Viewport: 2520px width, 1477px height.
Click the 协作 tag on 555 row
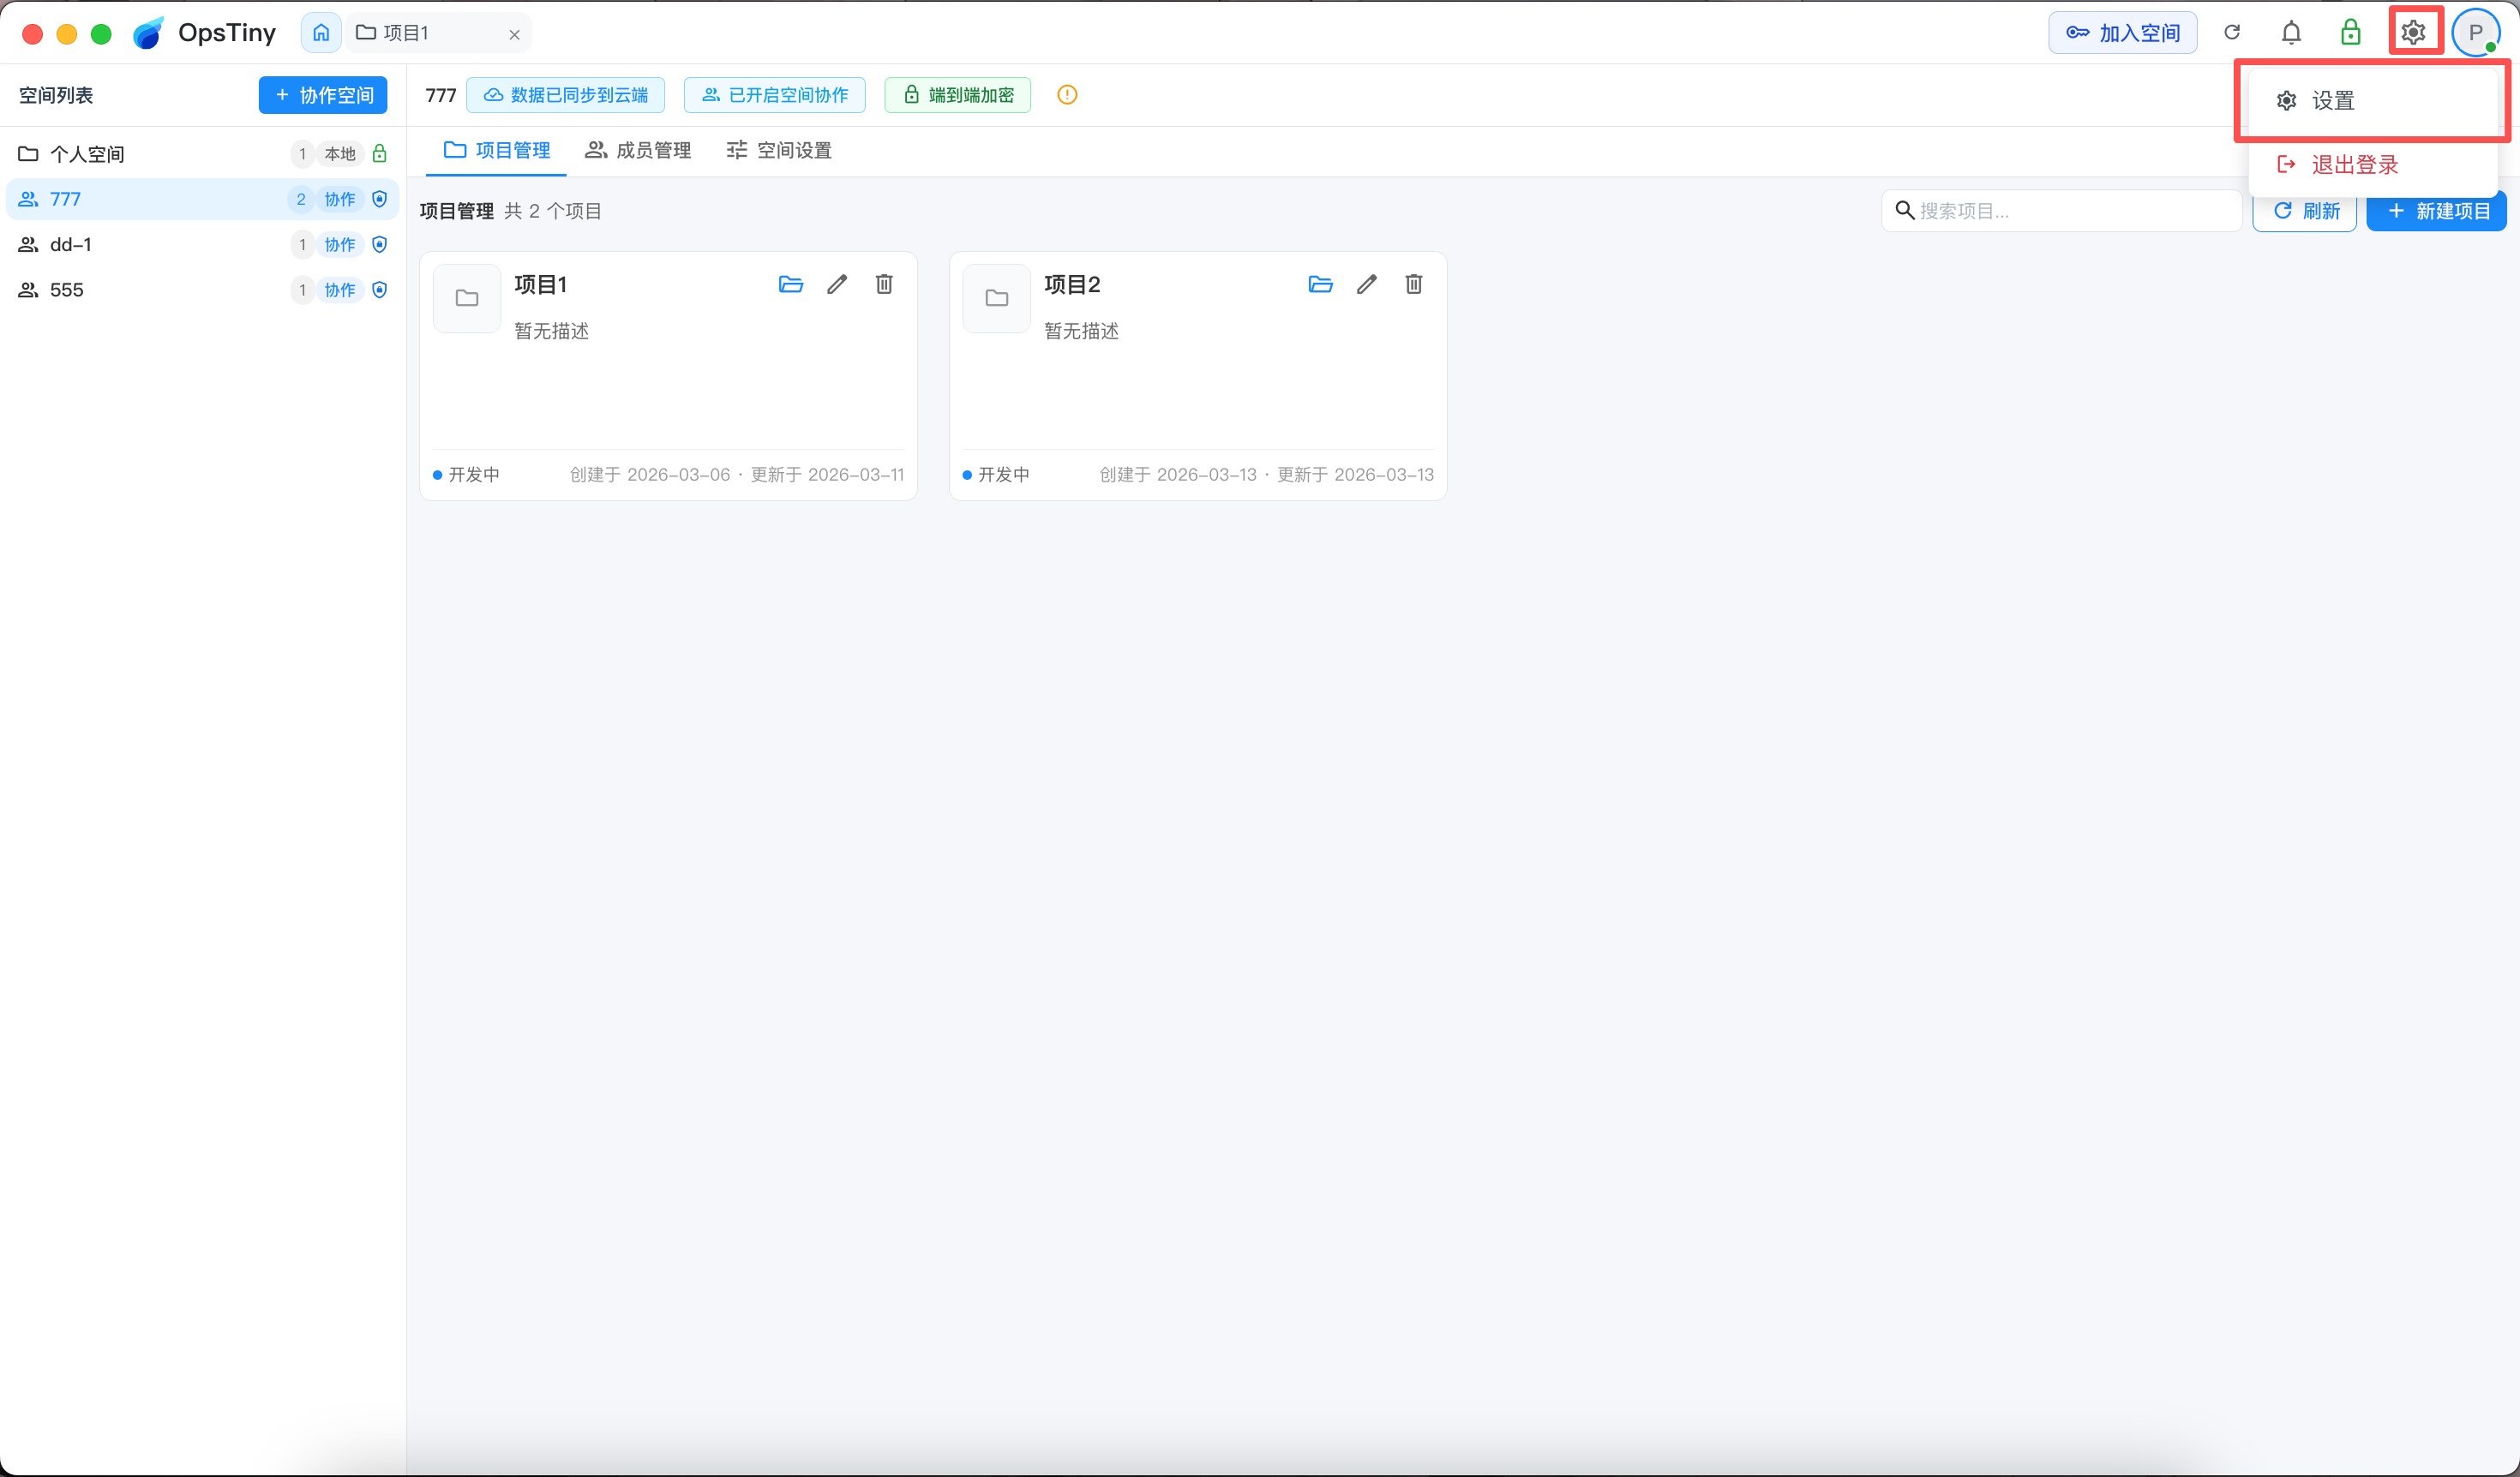click(340, 290)
